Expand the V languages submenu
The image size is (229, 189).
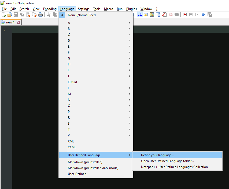(x=96, y=135)
